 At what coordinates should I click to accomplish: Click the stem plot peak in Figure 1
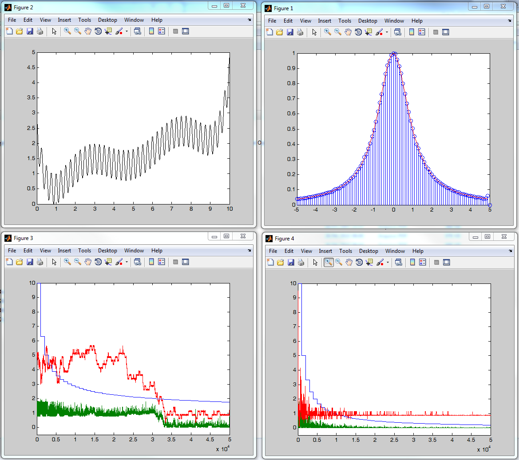[x=393, y=54]
